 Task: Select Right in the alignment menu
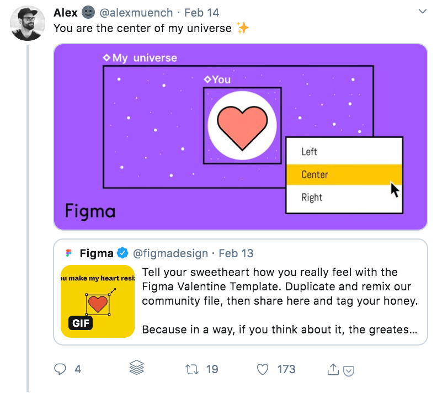[x=312, y=198]
